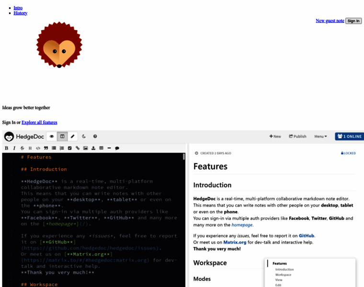The height and width of the screenshot is (287, 364).
Task: Switch to view-only mode with eye icon
Action: pyautogui.click(x=52, y=136)
